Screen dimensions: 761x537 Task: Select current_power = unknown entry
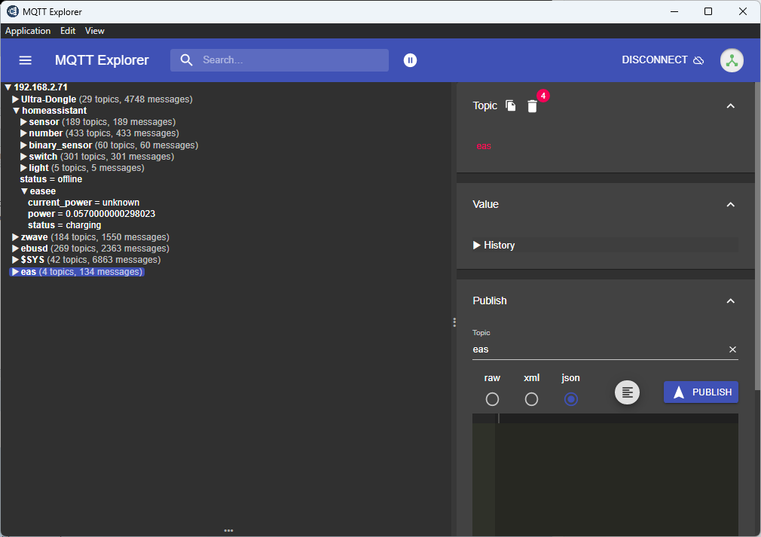point(84,203)
